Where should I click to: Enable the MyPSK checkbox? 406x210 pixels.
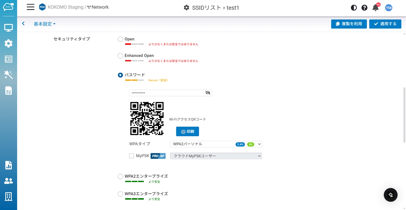point(132,156)
